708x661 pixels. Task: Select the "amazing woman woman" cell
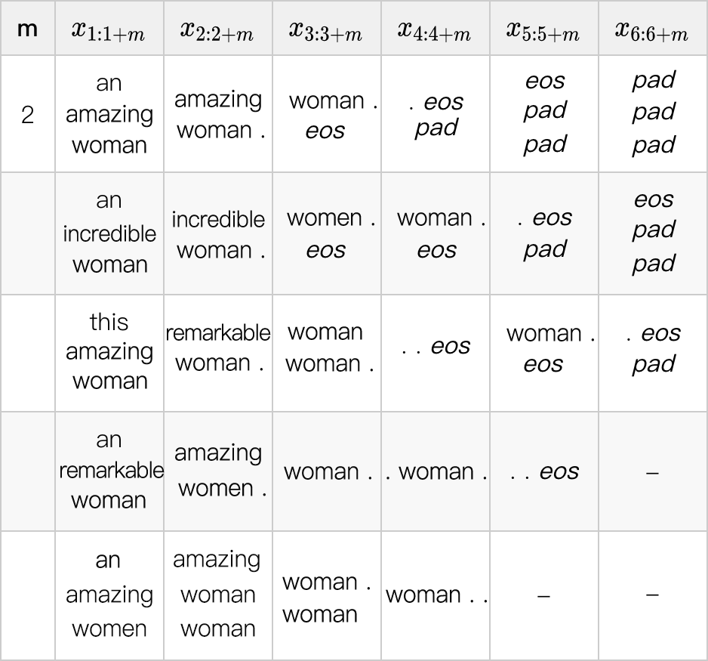tap(217, 595)
